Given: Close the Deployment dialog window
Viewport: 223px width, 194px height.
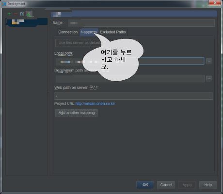Looking at the screenshot, I should (x=215, y=3).
